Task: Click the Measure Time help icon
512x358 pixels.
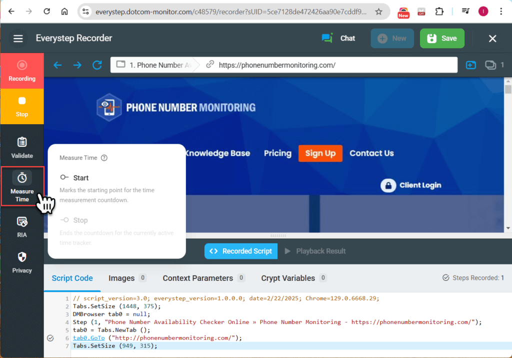Action: pyautogui.click(x=104, y=158)
